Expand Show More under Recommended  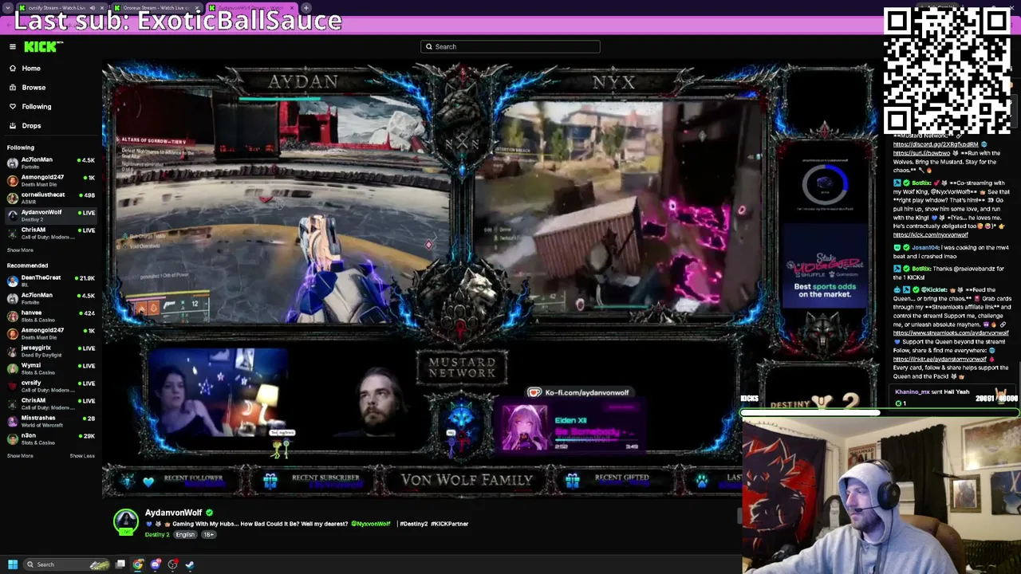coord(20,456)
